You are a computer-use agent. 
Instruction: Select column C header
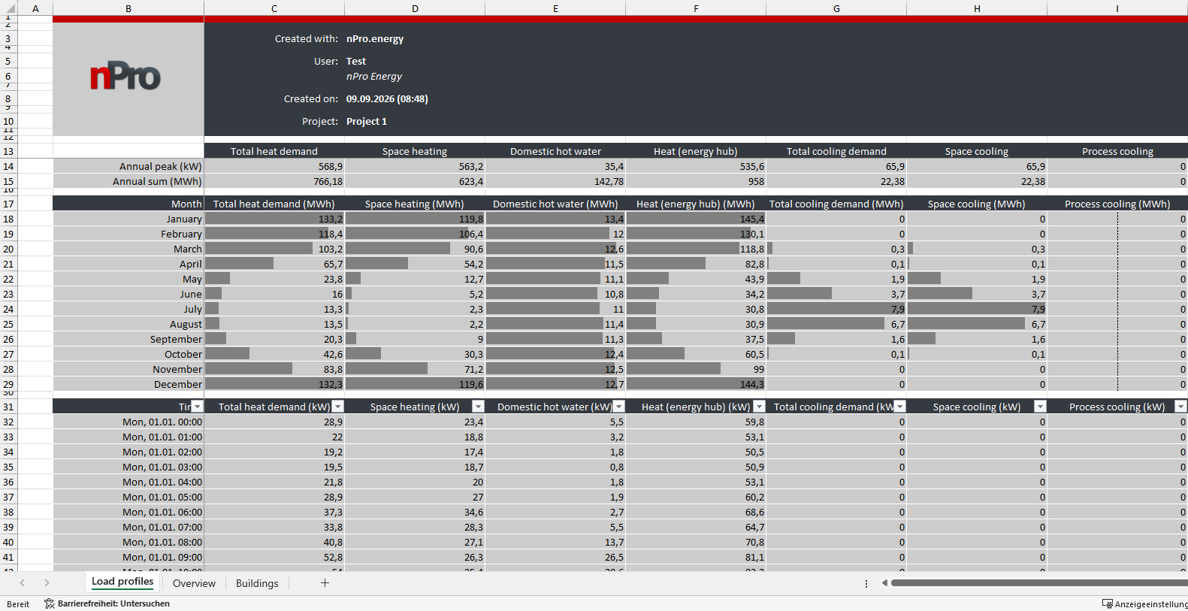pos(274,8)
